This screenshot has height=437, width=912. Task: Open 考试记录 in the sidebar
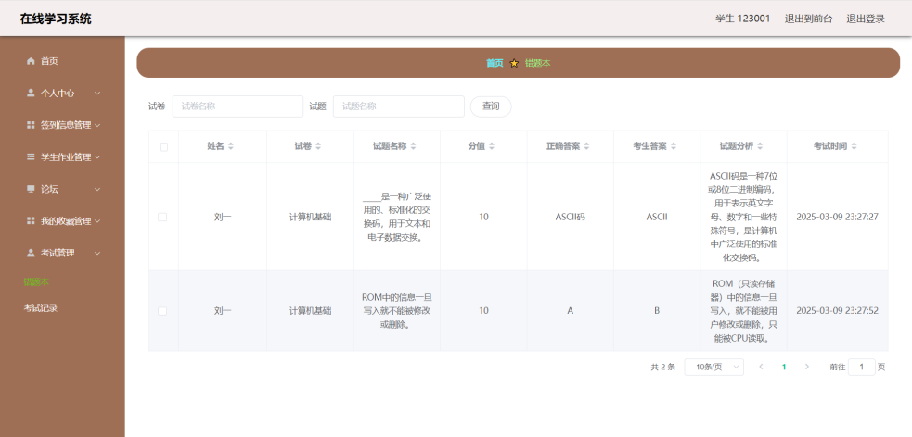pyautogui.click(x=41, y=307)
